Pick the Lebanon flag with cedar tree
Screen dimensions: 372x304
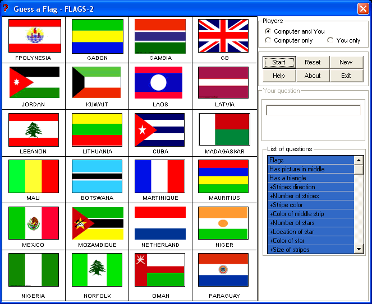34,130
